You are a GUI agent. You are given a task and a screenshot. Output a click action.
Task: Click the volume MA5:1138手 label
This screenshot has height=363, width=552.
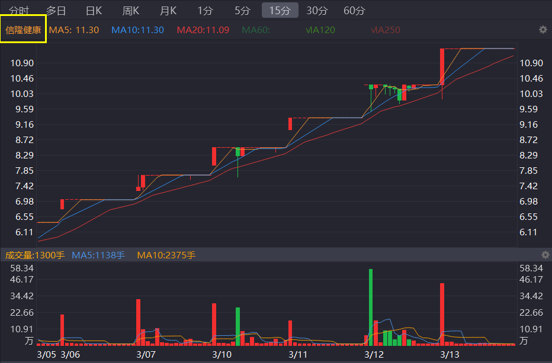(98, 255)
